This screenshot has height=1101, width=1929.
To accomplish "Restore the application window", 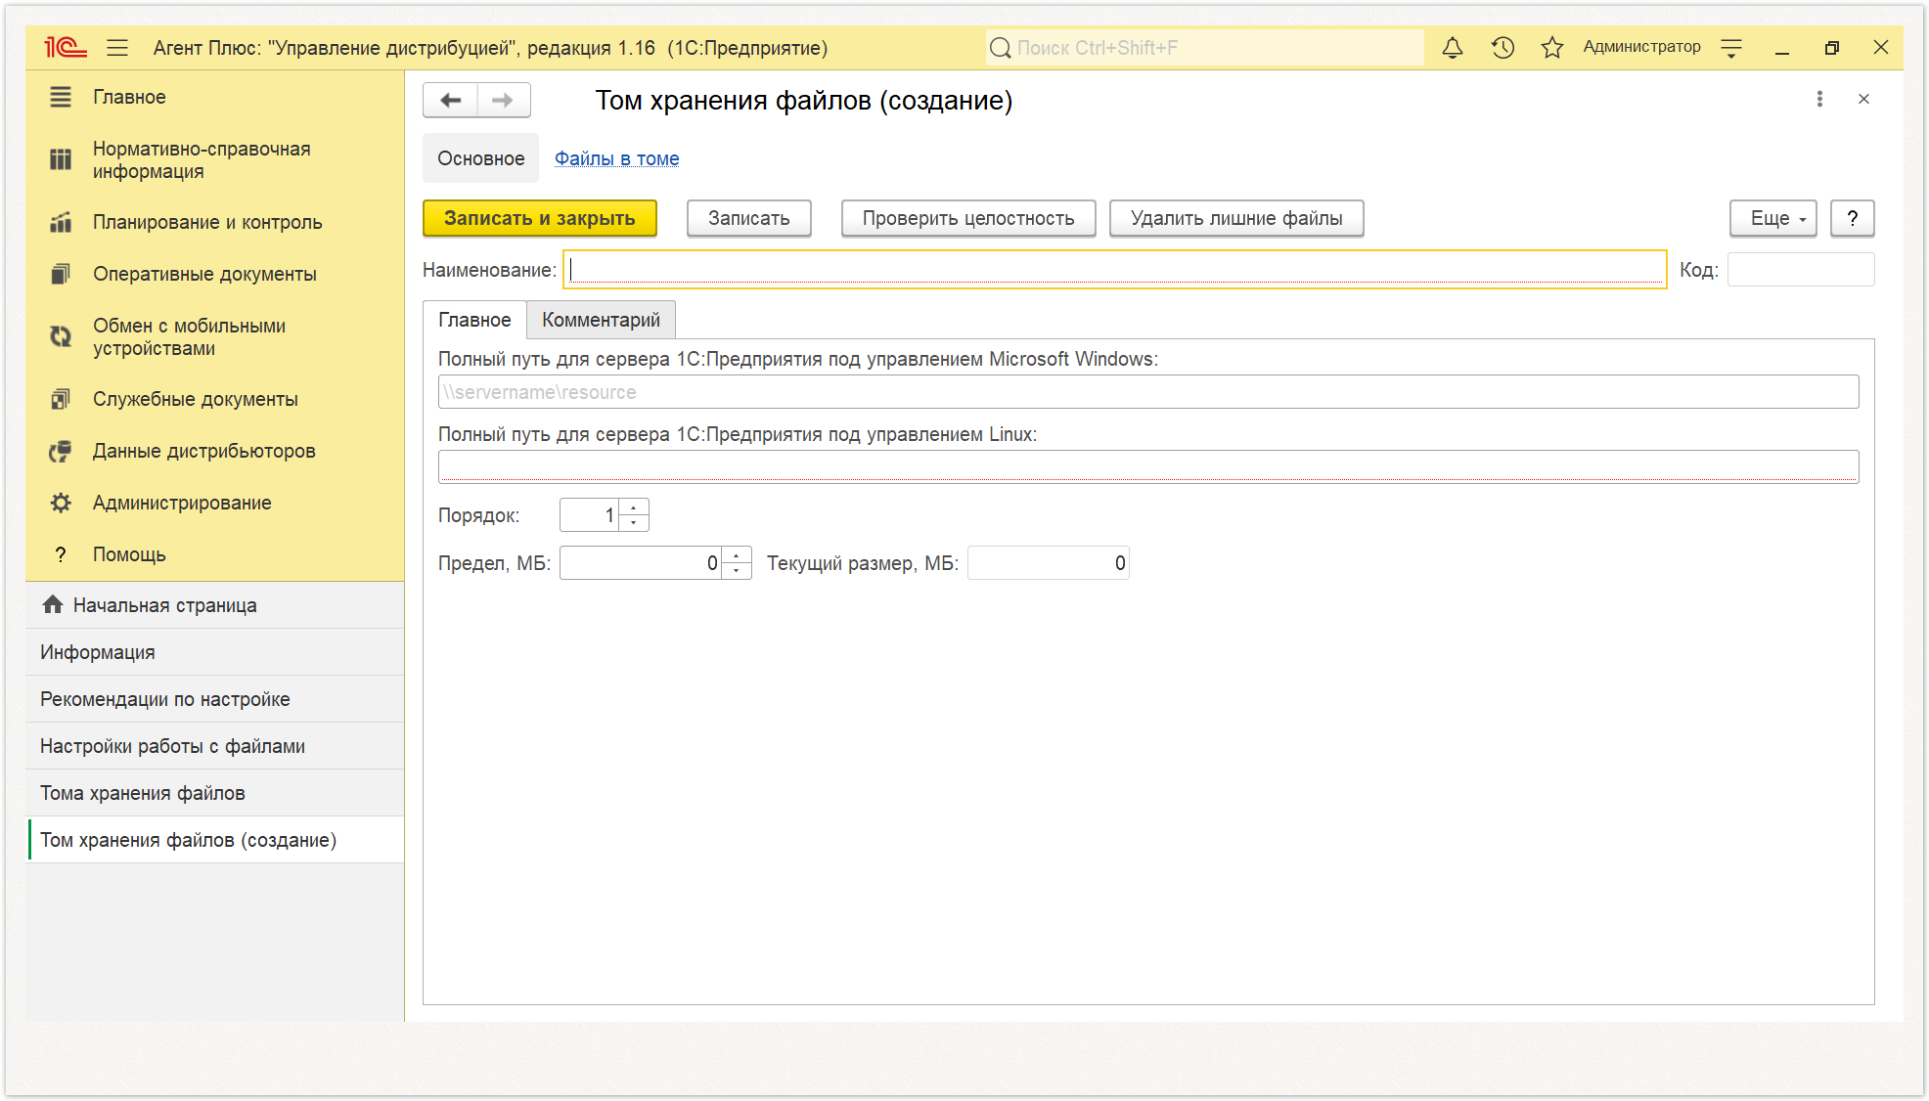I will click(1831, 47).
